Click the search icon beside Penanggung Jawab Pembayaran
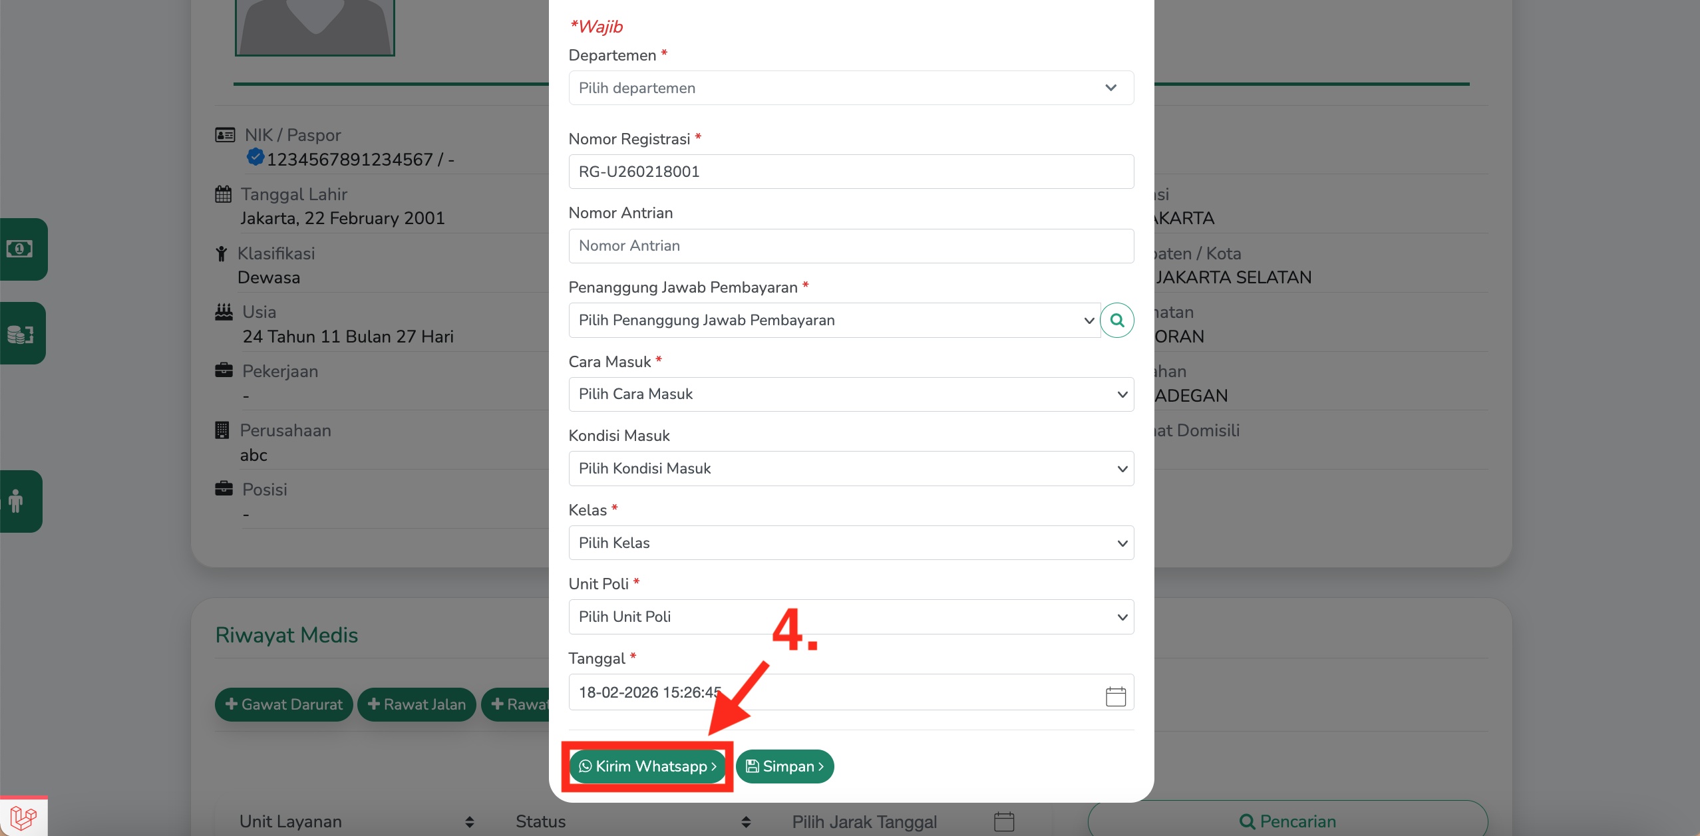Screen dimensions: 1700x836 coord(1116,321)
